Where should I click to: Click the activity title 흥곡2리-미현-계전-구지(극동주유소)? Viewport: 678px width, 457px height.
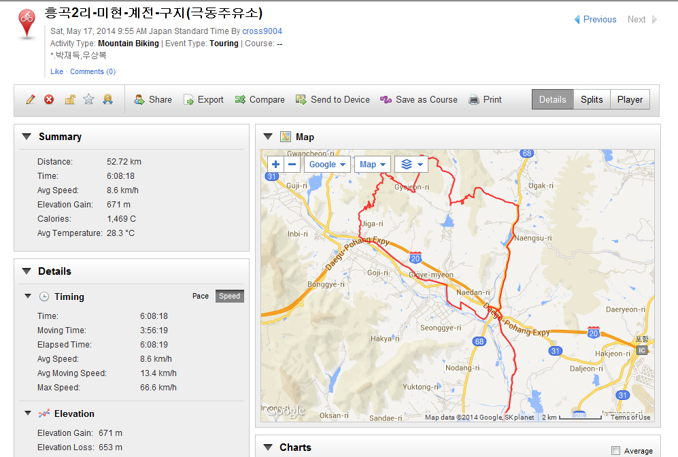pyautogui.click(x=154, y=13)
